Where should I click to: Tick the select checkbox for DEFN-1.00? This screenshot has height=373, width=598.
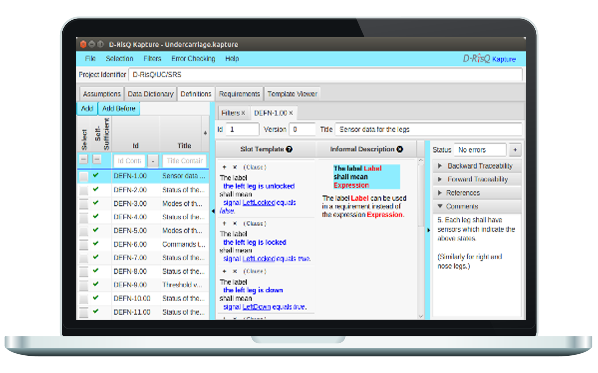coord(84,177)
